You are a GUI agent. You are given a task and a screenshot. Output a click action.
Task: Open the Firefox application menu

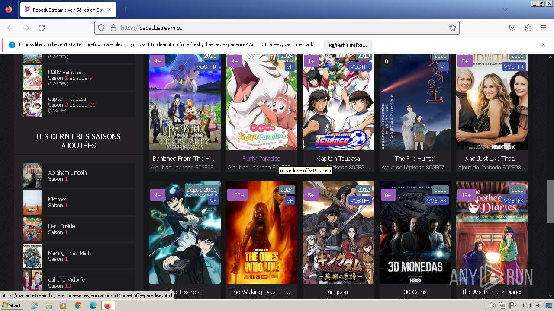click(544, 28)
